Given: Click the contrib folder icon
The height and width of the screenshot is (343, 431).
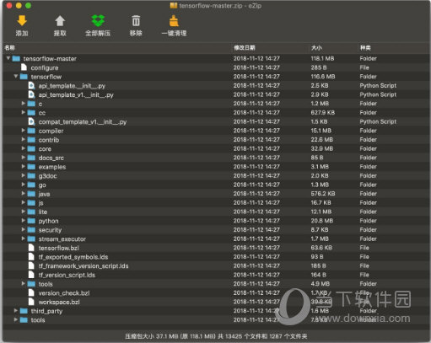Looking at the screenshot, I should (31, 140).
